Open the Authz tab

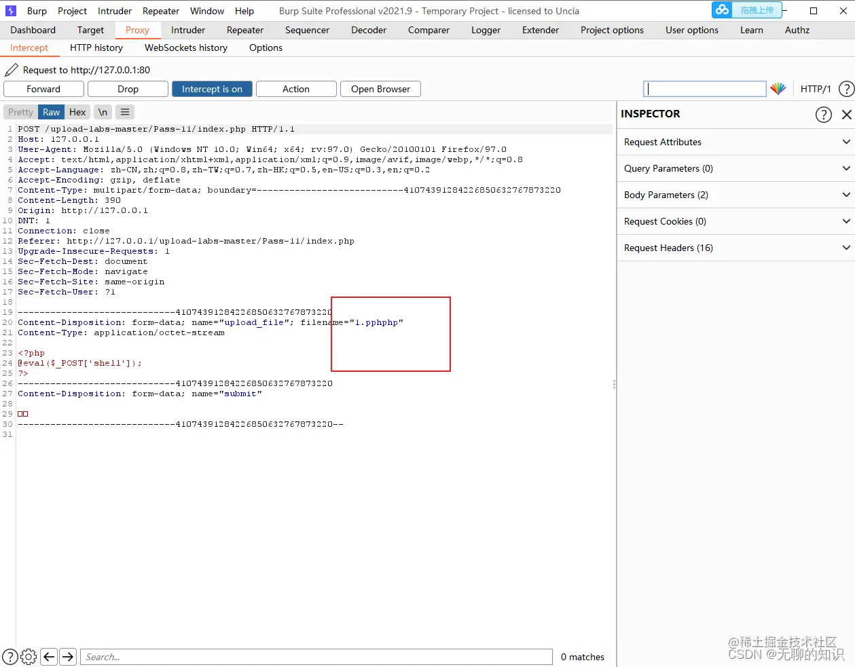(x=797, y=30)
